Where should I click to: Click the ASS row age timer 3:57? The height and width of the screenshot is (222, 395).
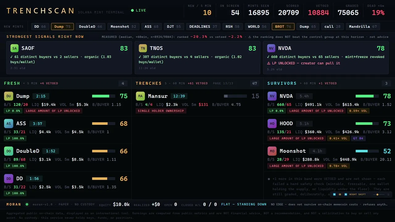pyautogui.click(x=38, y=124)
